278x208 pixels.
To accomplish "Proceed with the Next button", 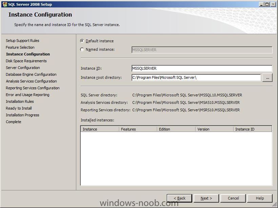I will click(206, 198).
